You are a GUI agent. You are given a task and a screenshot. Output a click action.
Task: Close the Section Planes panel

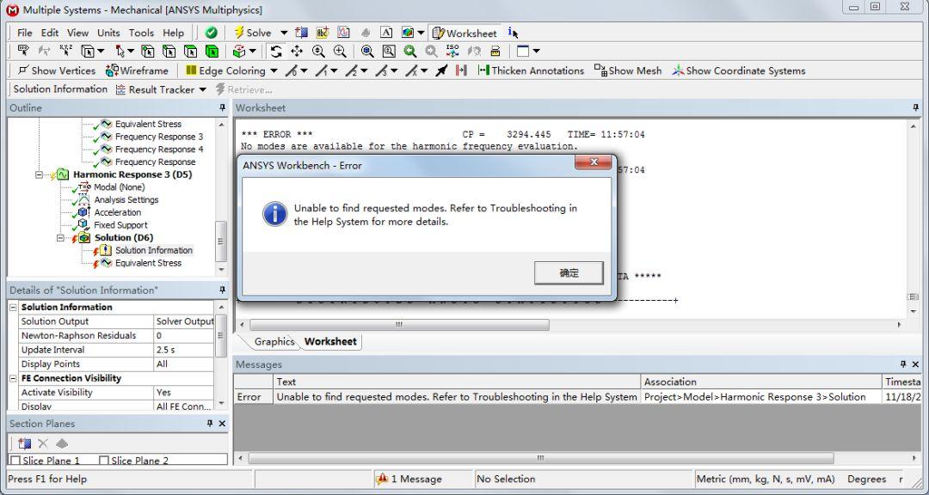[x=222, y=424]
